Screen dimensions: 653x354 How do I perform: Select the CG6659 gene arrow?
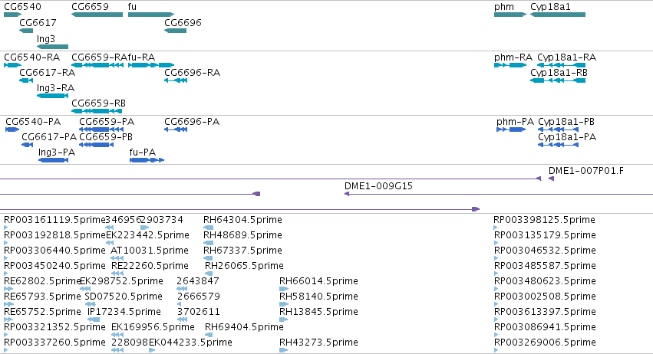(97, 15)
